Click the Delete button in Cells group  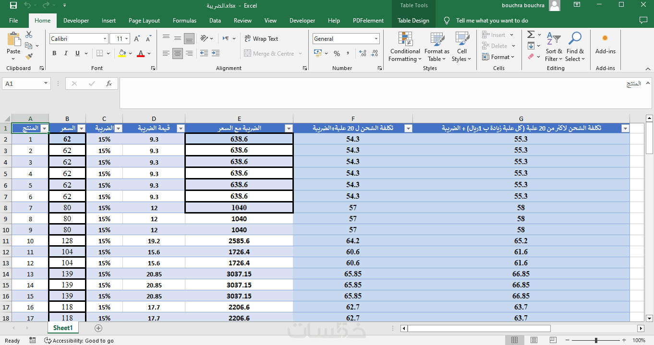[x=497, y=46]
